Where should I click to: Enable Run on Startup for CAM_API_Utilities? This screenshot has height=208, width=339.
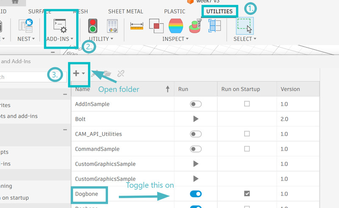pyautogui.click(x=247, y=134)
